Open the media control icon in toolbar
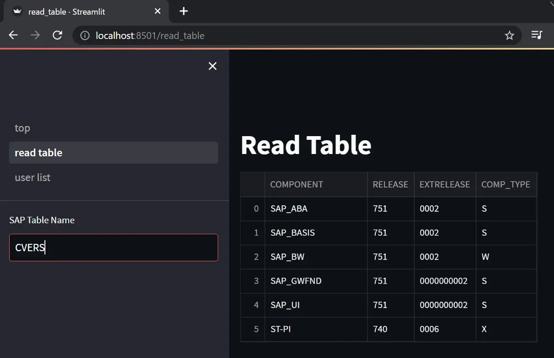Screen dimensions: 554x358 (537, 35)
